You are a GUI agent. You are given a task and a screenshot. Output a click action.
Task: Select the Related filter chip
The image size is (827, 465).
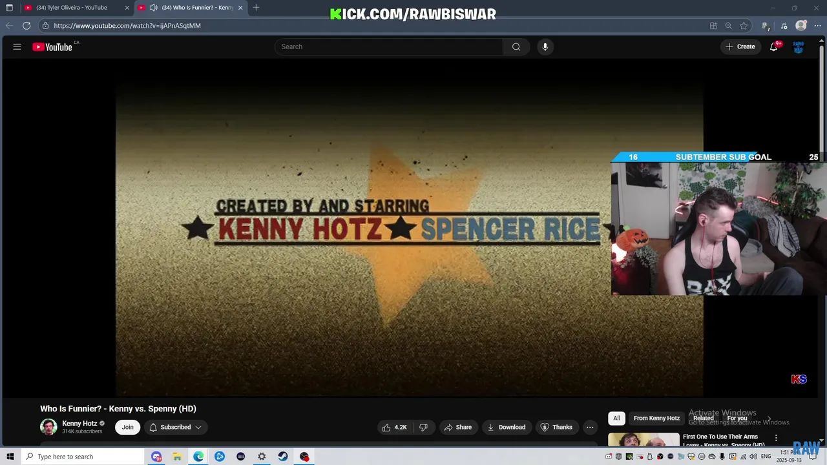pos(703,418)
